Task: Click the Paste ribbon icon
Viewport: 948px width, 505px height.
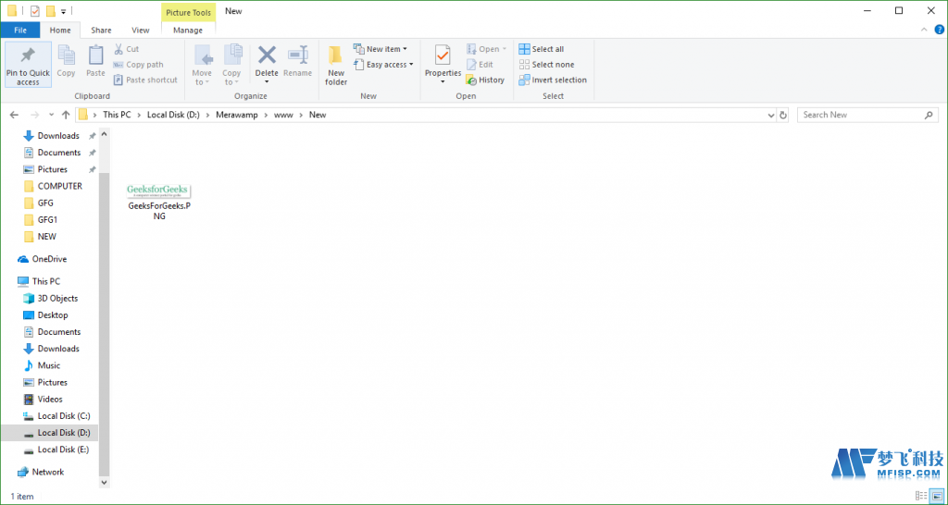Action: 95,55
